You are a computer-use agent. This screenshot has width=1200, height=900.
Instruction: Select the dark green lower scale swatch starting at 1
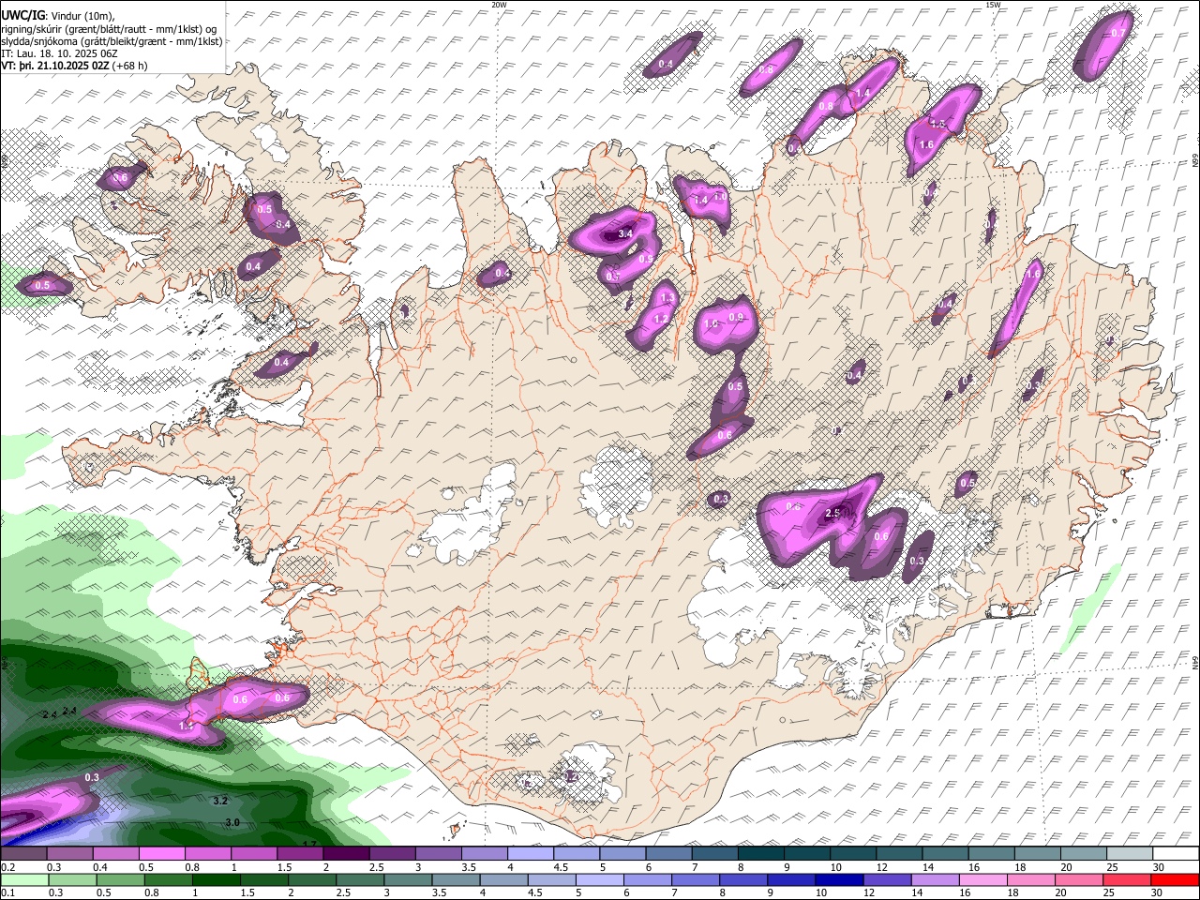pyautogui.click(x=218, y=880)
